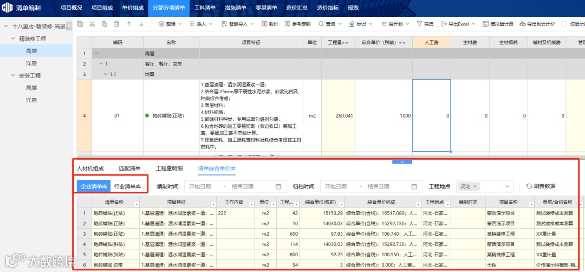Image resolution: width=585 pixels, height=272 pixels.
Task: Collapse the 1.1 地面 row chevron
Action: (x=106, y=74)
